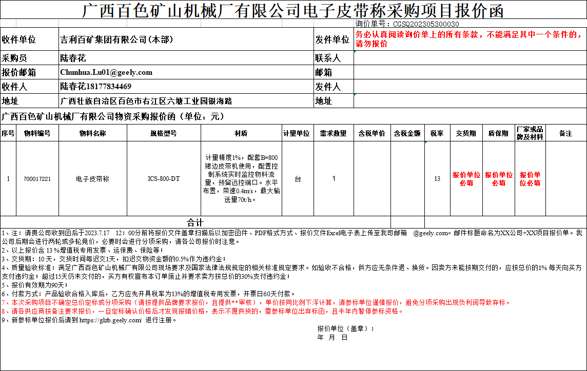Image resolution: width=587 pixels, height=371 pixels.
Task: Click the inquiry number CGSQ202305300030
Action: (426, 24)
